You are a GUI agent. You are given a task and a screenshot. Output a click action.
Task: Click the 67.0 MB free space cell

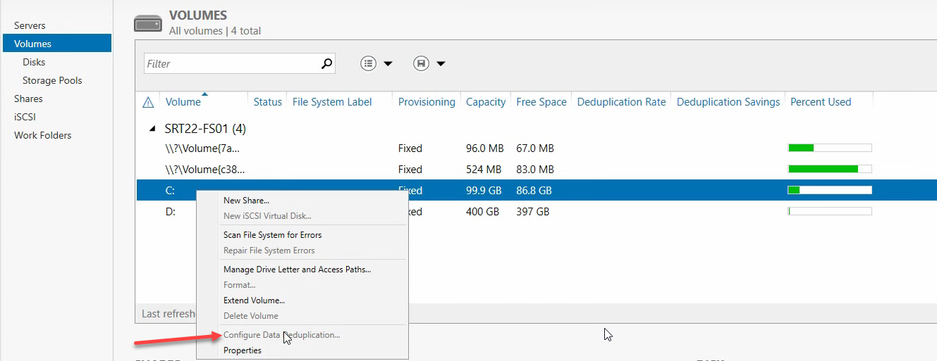(534, 148)
